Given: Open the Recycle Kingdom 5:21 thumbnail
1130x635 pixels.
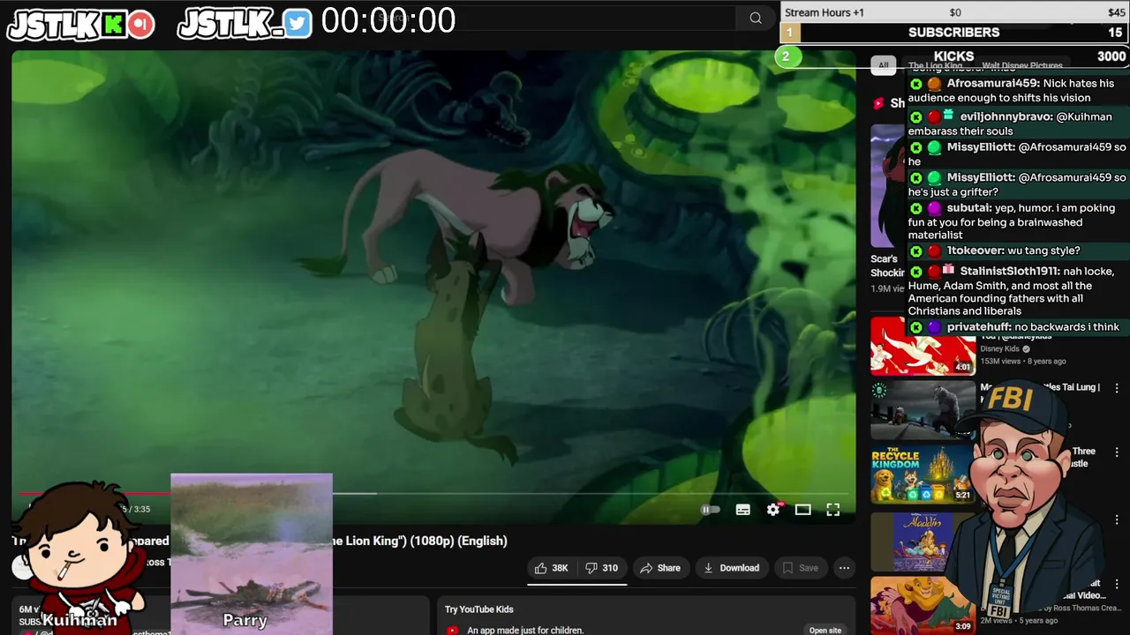Looking at the screenshot, I should point(923,474).
